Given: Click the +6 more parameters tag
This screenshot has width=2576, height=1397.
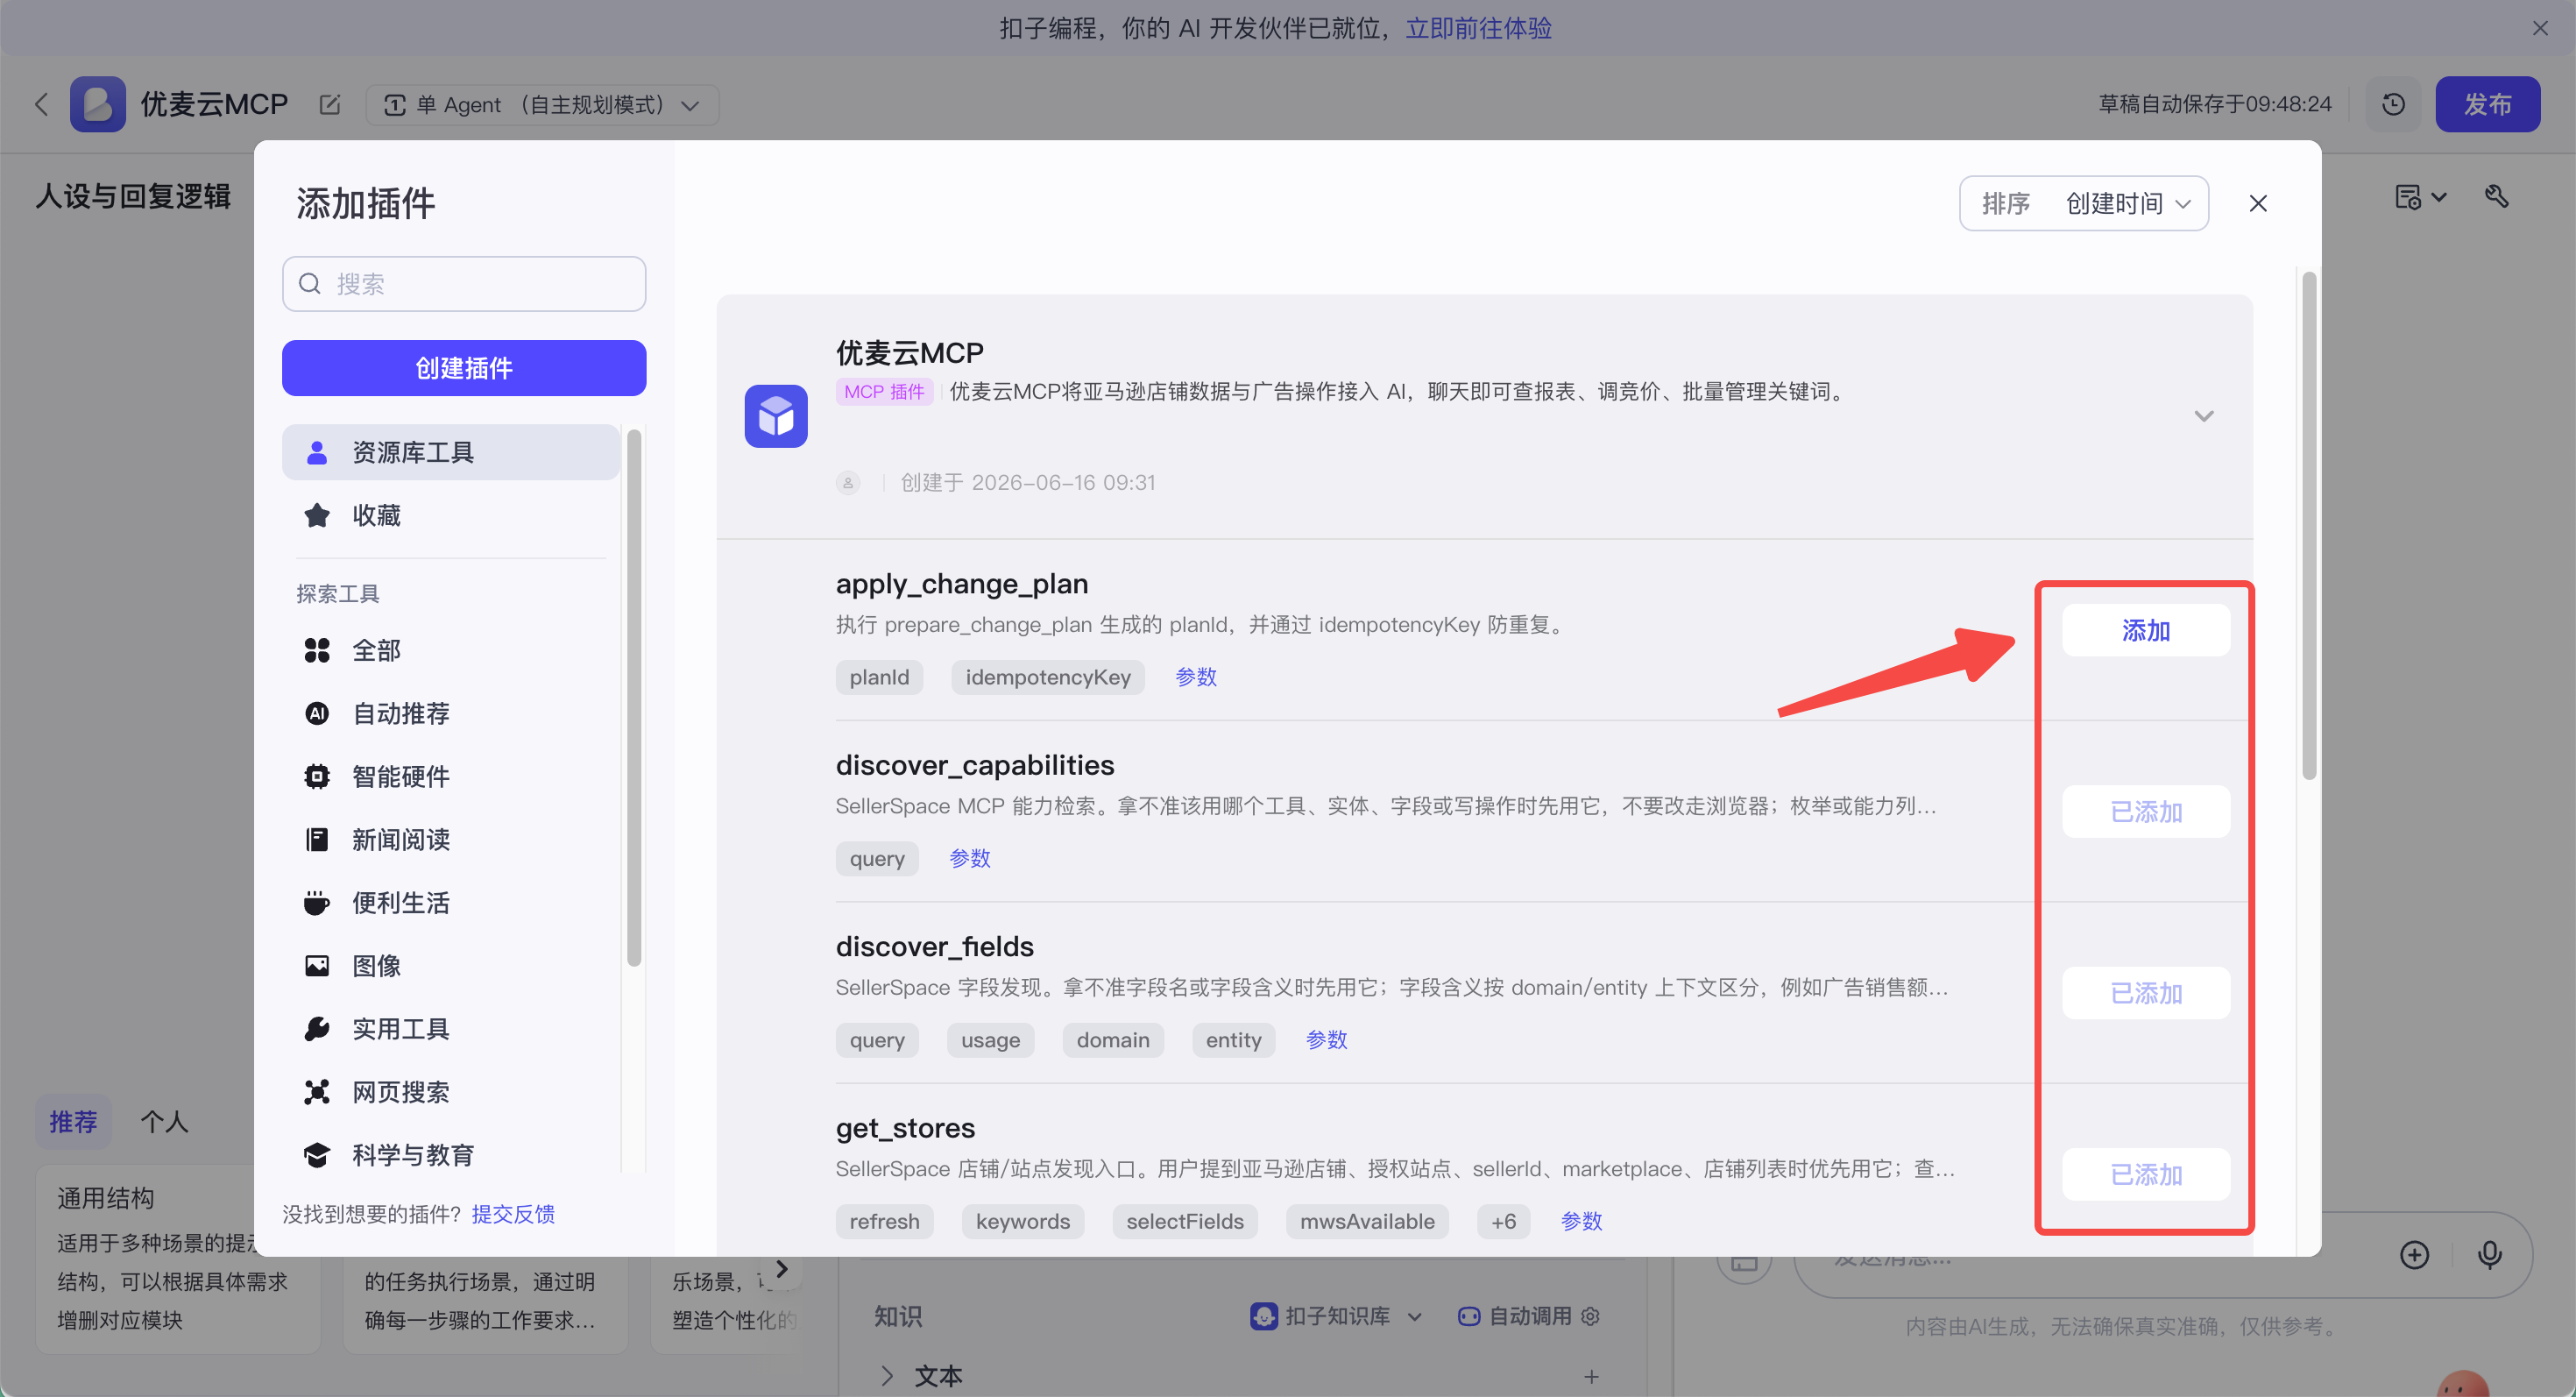Looking at the screenshot, I should [1503, 1221].
